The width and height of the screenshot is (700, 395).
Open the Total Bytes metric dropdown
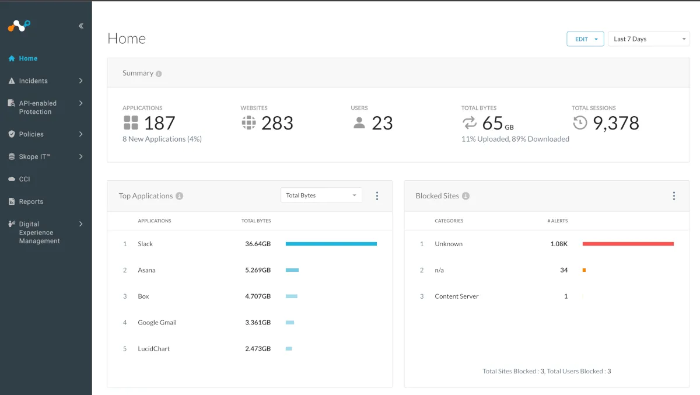tap(321, 195)
